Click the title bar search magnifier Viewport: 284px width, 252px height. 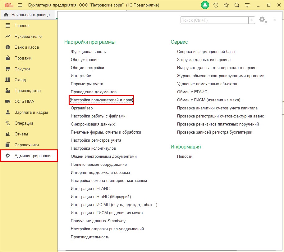click(237, 5)
